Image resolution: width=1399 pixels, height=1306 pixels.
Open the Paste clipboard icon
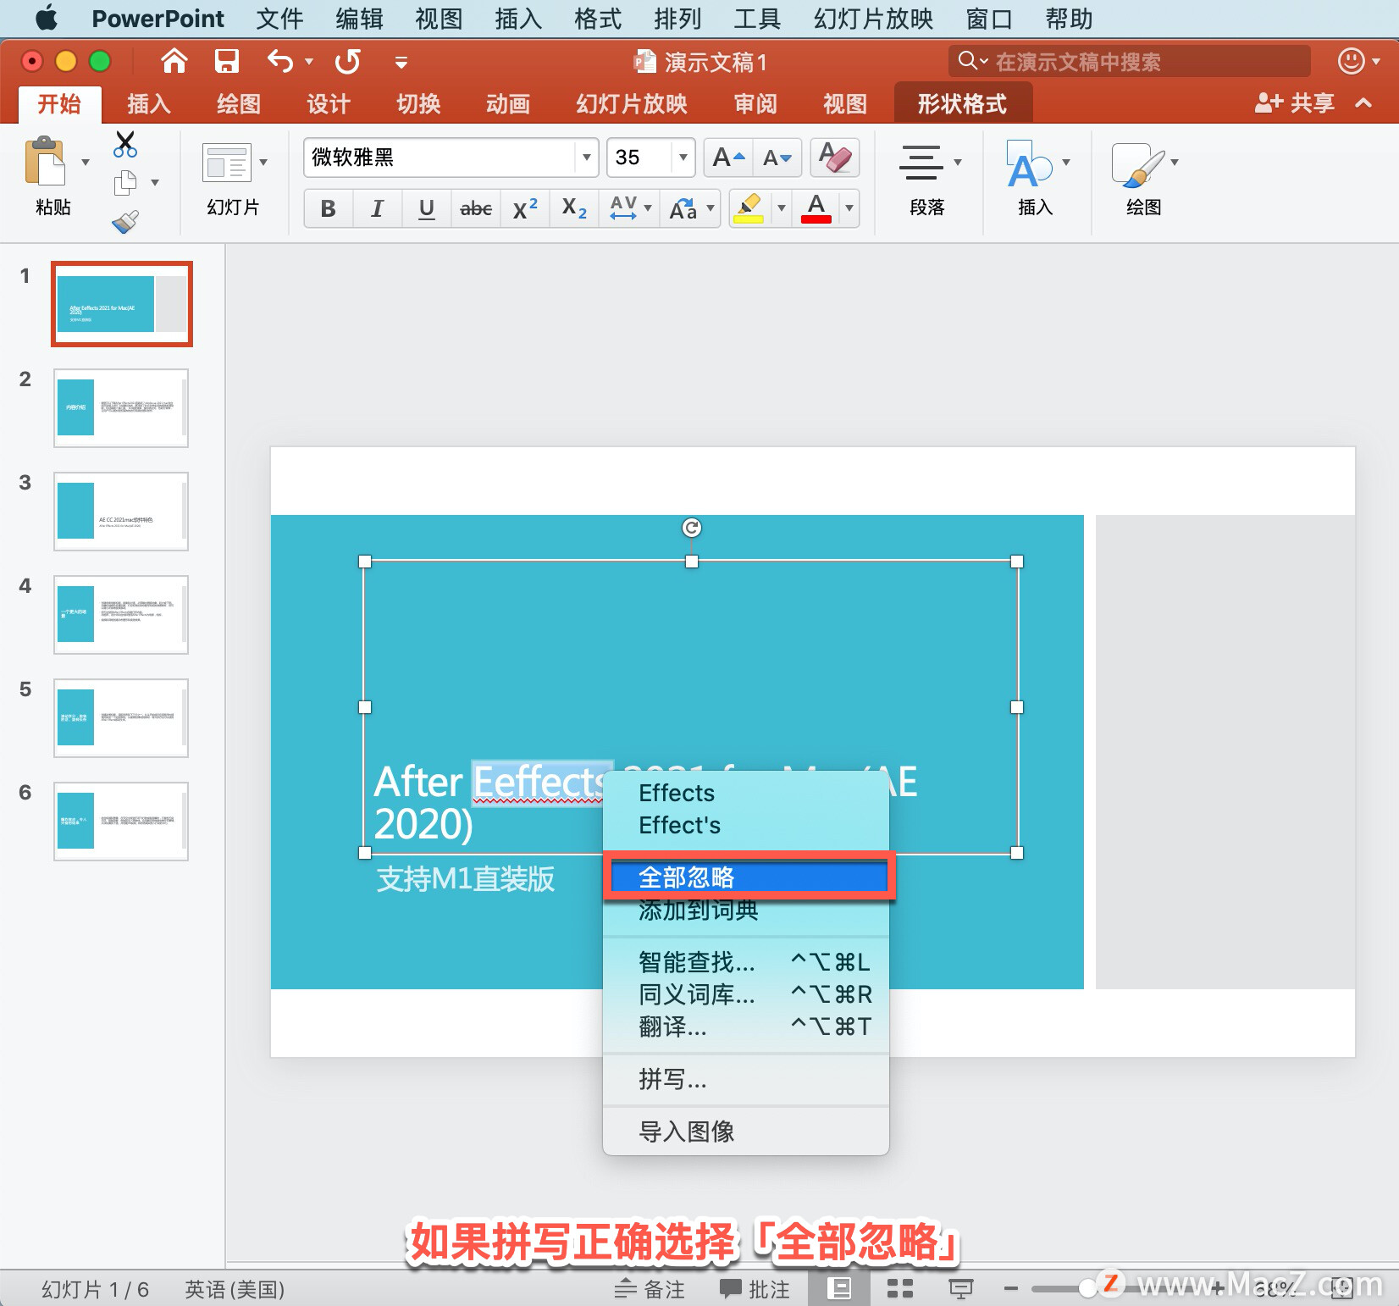click(45, 161)
